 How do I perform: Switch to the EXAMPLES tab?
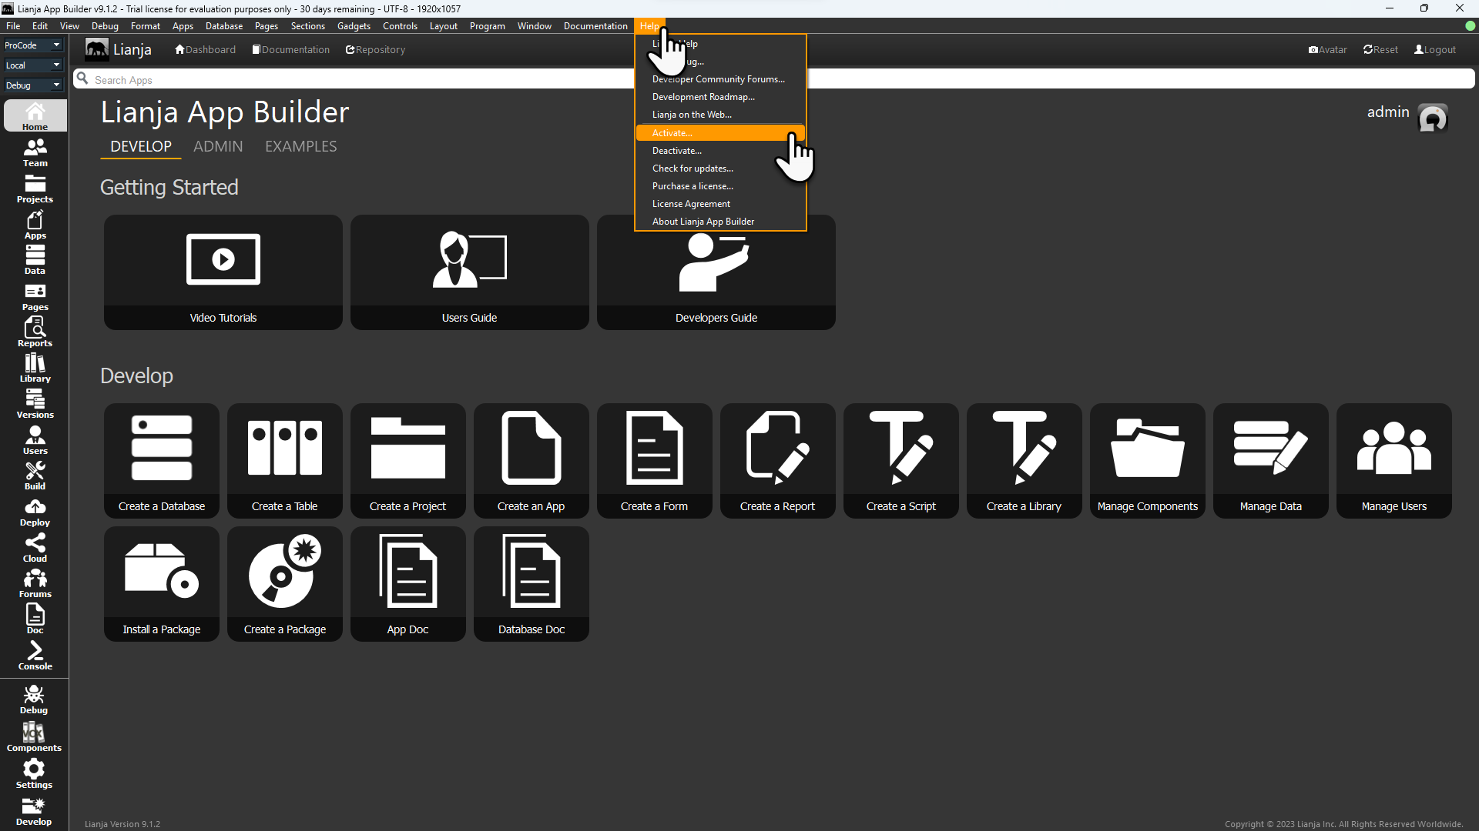point(300,146)
